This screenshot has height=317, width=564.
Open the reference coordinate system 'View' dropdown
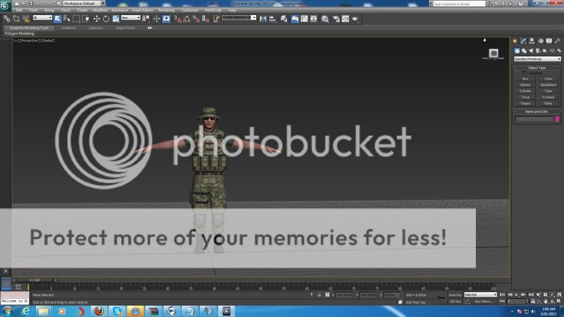click(x=131, y=18)
